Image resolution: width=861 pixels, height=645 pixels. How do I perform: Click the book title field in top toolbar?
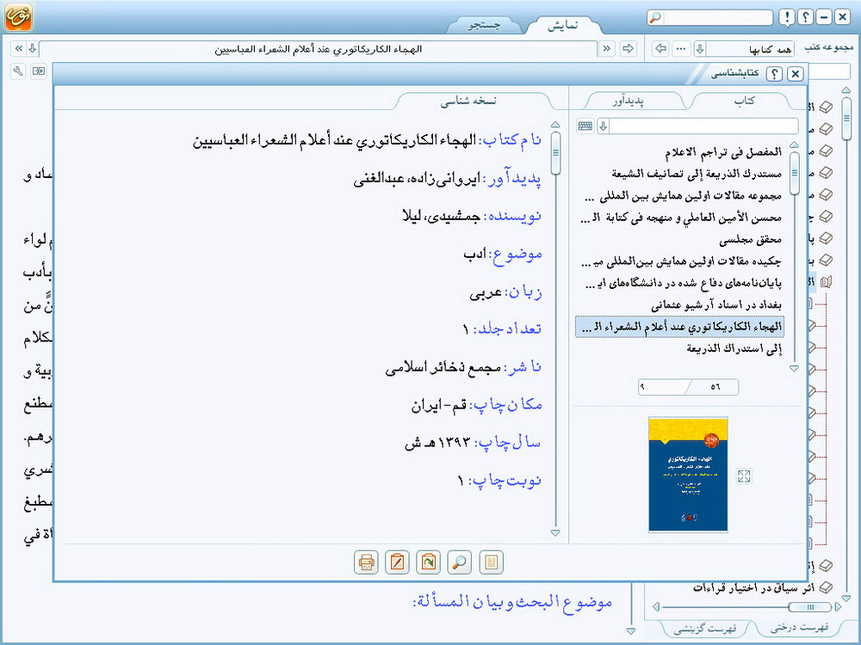318,49
